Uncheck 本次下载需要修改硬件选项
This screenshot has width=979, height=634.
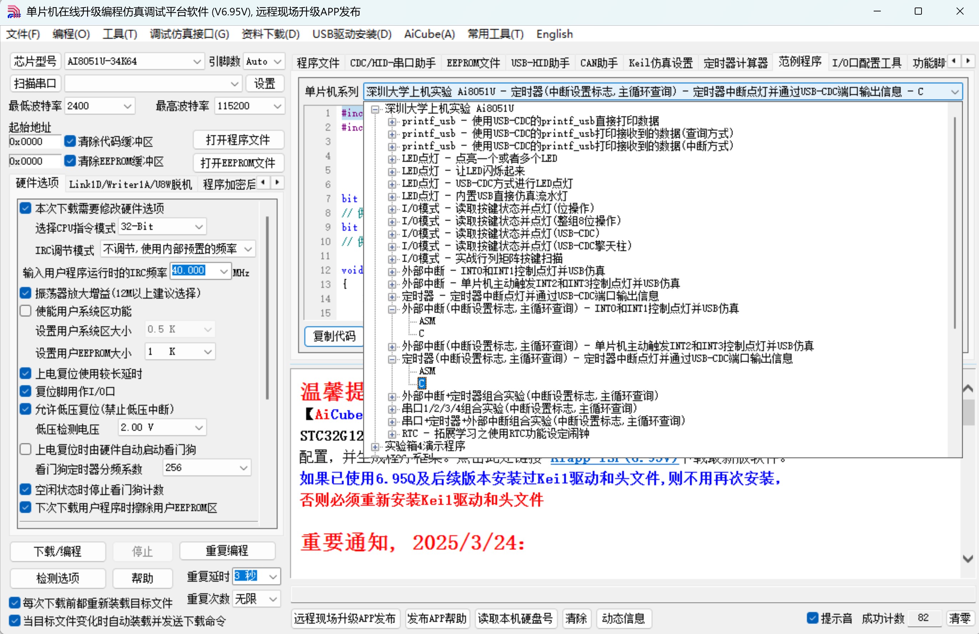tap(25, 208)
